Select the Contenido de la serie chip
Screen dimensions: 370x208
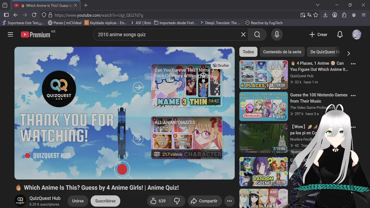tap(282, 52)
